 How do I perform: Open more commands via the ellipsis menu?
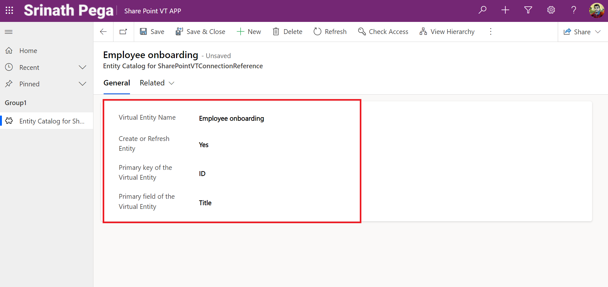[490, 31]
